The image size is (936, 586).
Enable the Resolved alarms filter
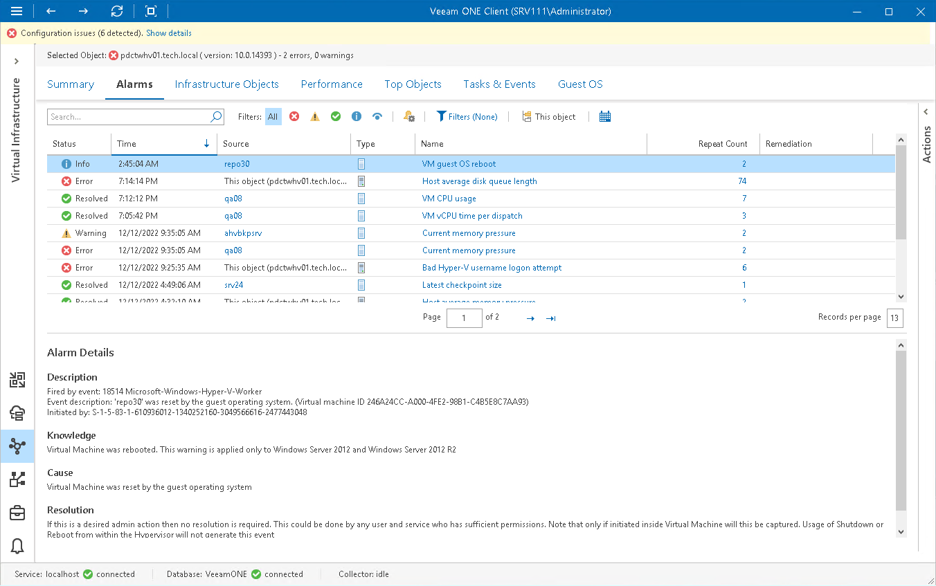(335, 116)
